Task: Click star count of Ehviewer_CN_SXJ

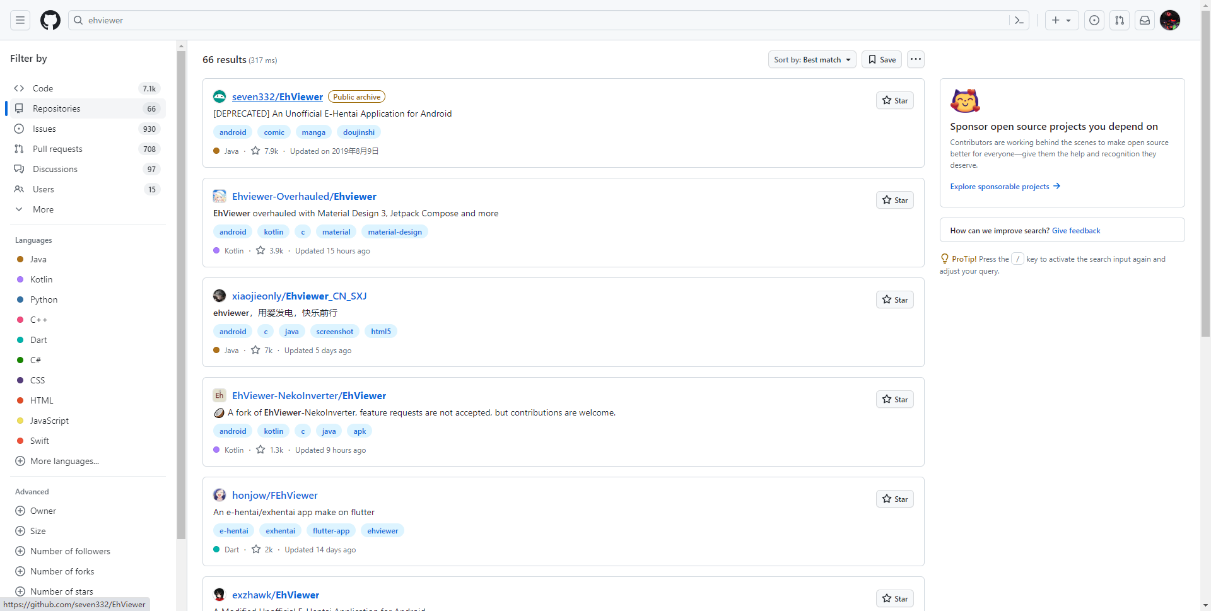Action: (x=262, y=351)
